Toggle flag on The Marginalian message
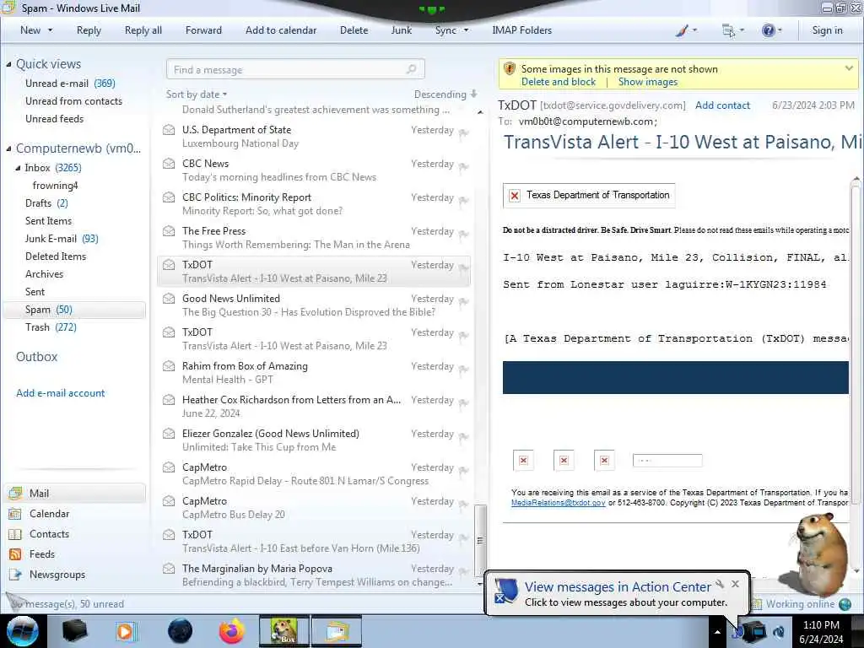The height and width of the screenshot is (648, 864). tap(463, 571)
